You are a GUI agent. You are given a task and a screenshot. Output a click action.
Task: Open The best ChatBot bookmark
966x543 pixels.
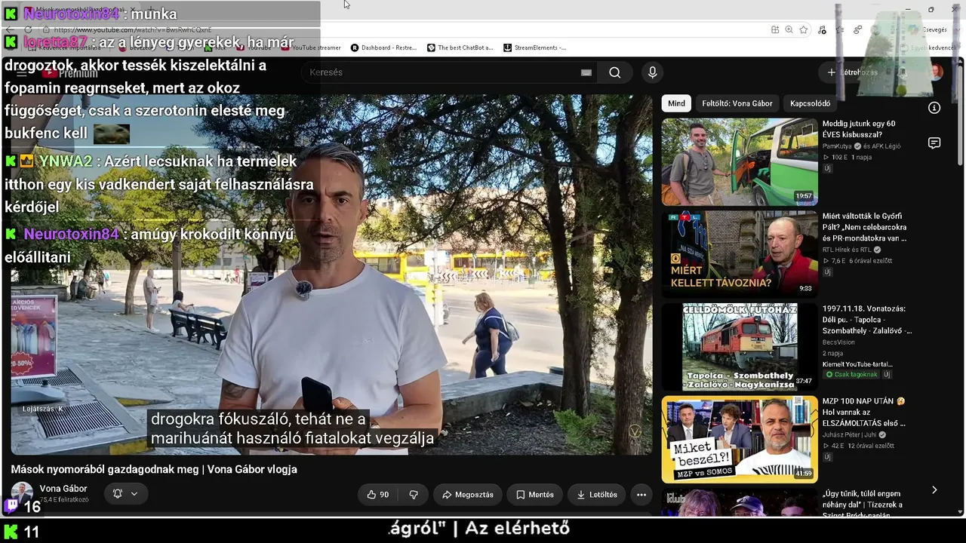pos(460,48)
